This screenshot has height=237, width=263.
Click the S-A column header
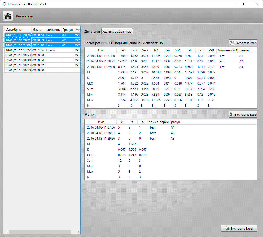click(167, 50)
